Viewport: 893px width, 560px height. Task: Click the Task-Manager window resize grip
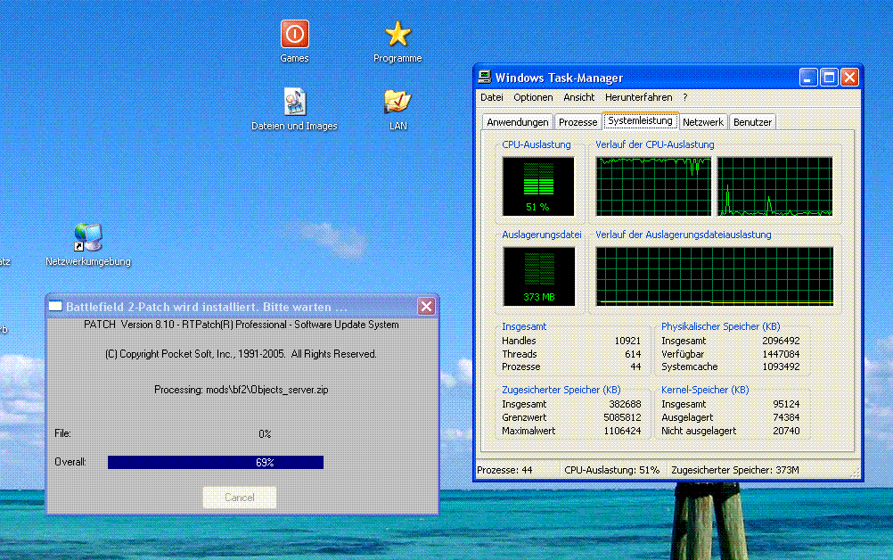click(x=855, y=474)
